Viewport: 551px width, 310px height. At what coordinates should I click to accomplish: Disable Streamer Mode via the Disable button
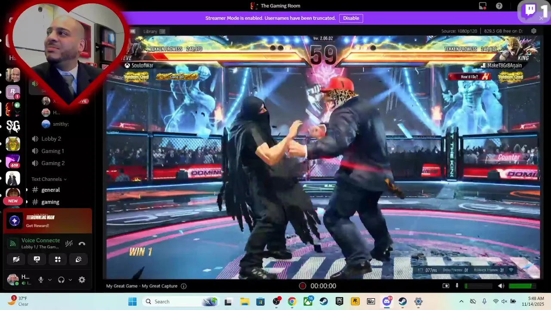351,18
